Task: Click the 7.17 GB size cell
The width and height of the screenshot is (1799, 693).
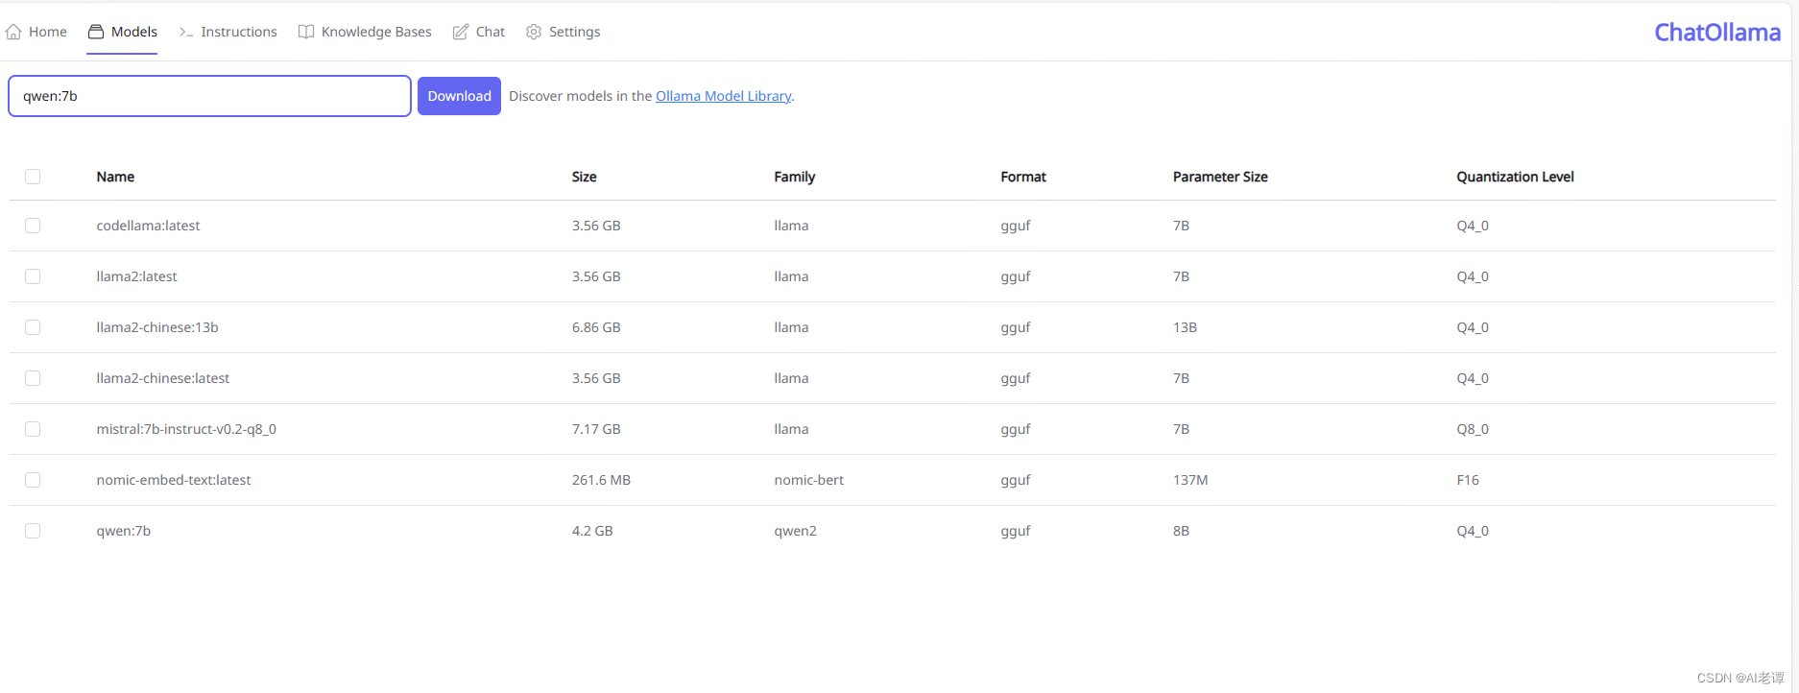Action: pyautogui.click(x=596, y=429)
